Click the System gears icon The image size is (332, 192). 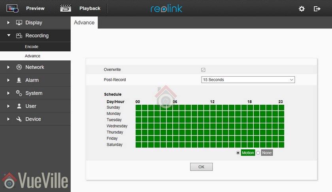click(19, 93)
